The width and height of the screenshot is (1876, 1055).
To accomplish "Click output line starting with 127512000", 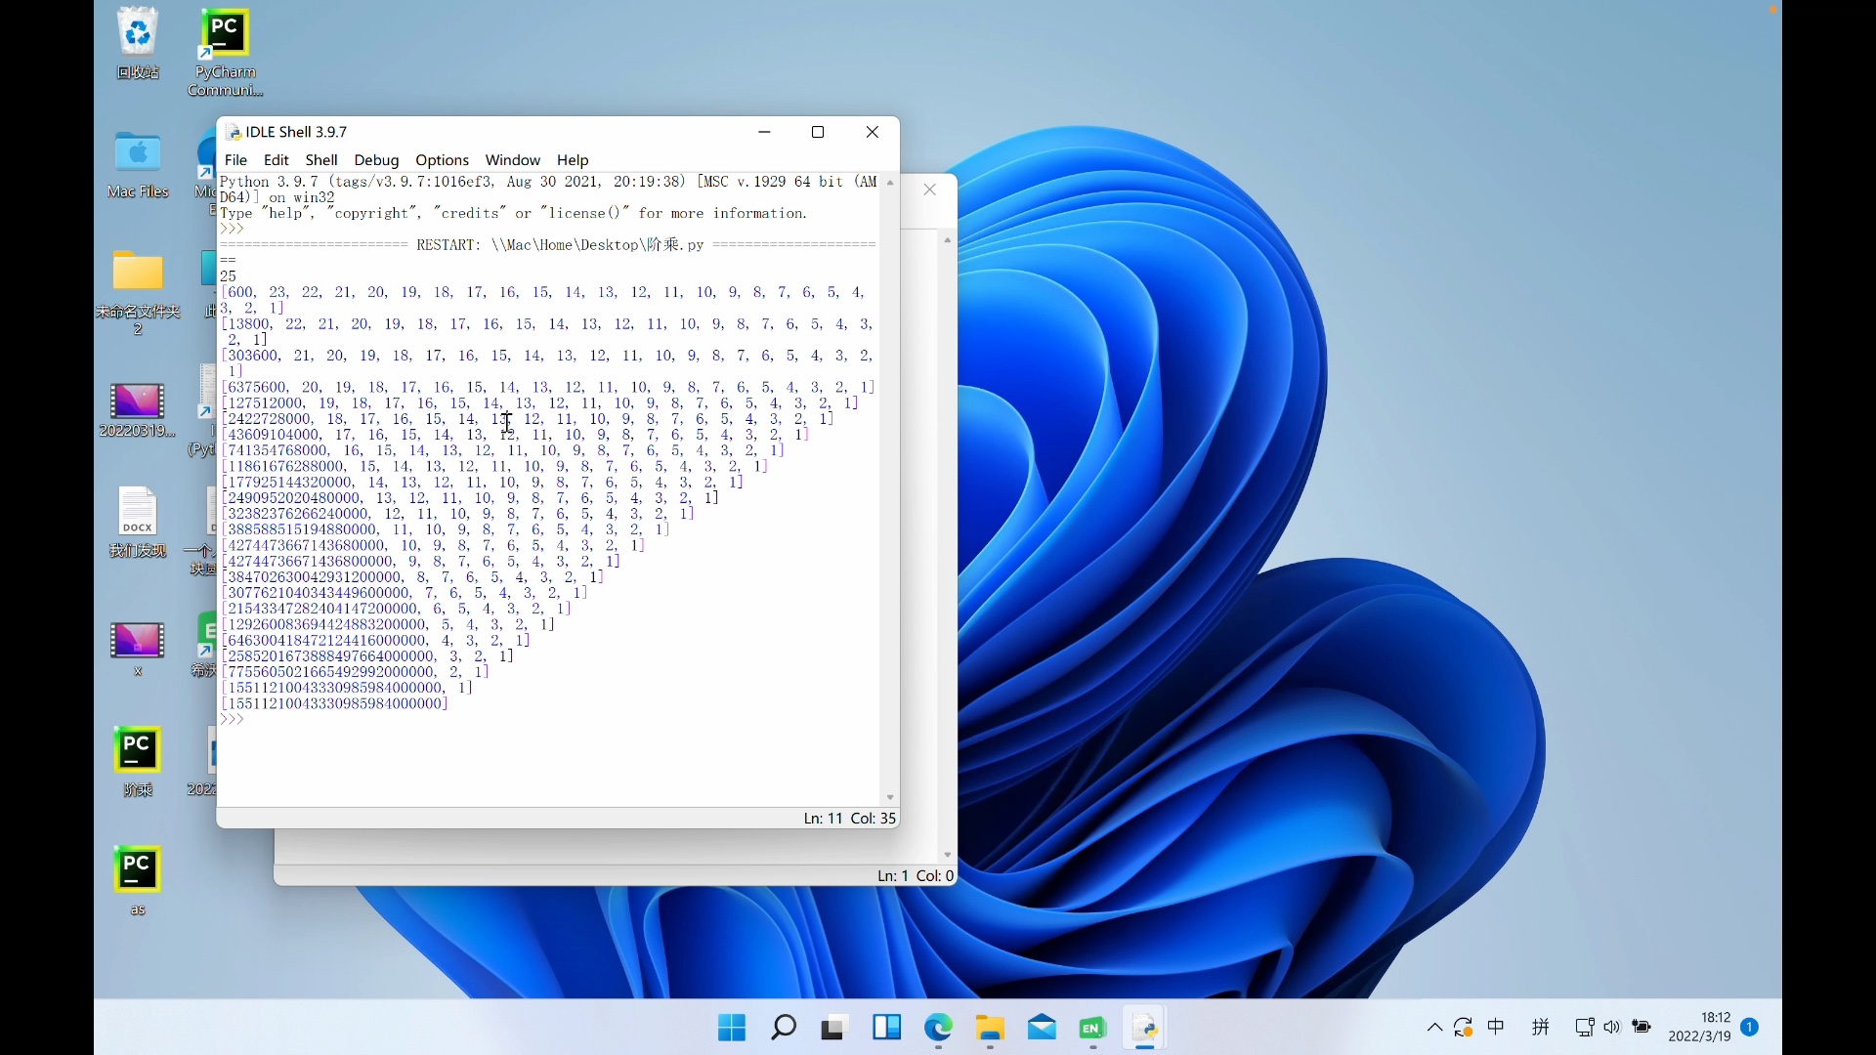I will pos(540,403).
